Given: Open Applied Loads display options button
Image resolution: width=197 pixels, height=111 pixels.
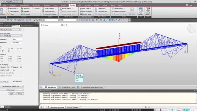Looking at the screenshot, I should pos(14,70).
